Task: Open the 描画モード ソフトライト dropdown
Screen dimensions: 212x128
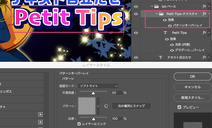Action: point(98,86)
